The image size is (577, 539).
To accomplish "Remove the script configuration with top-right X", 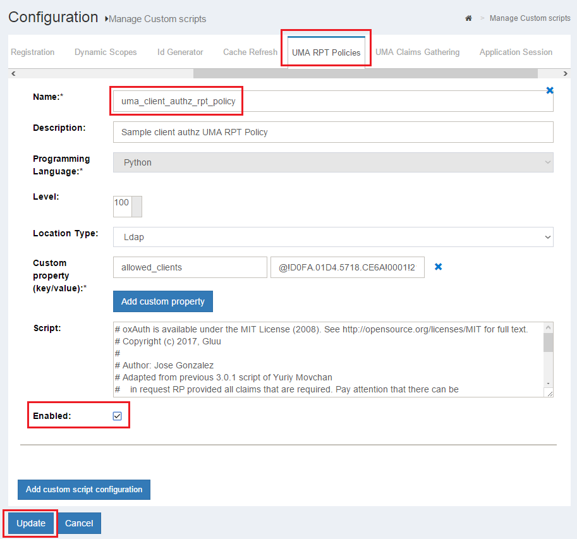I will (549, 90).
